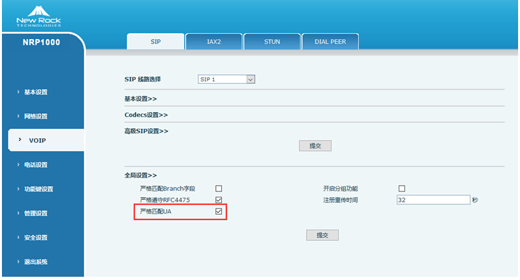Enable the 开启分组功能 checkbox
Image resolution: width=520 pixels, height=280 pixels.
click(402, 188)
